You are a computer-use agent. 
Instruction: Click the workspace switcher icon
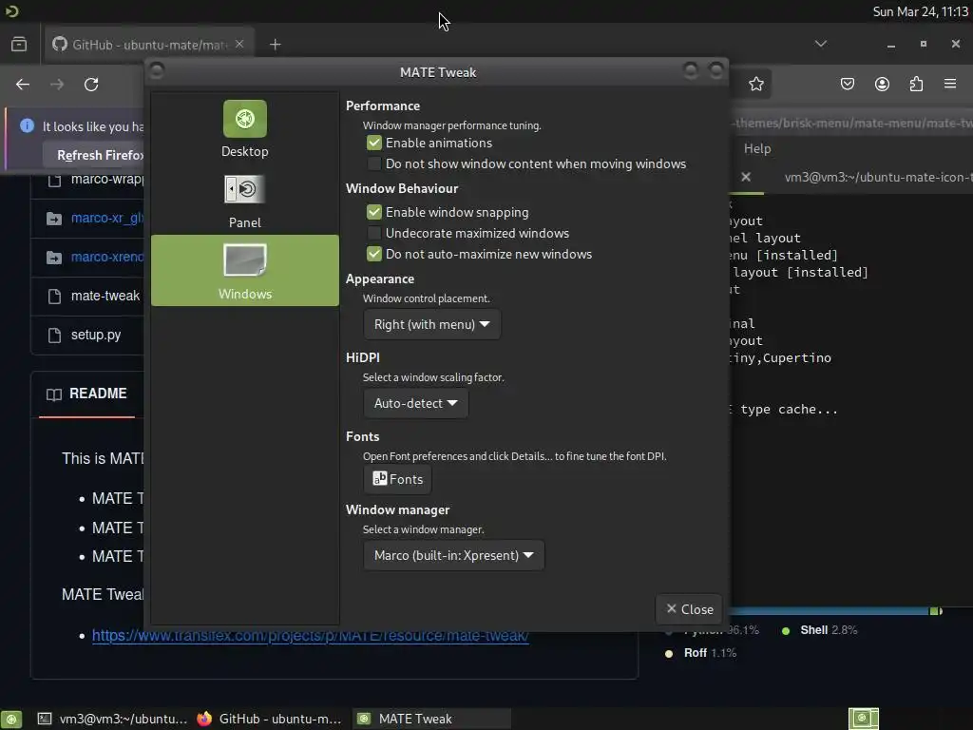pos(863,719)
